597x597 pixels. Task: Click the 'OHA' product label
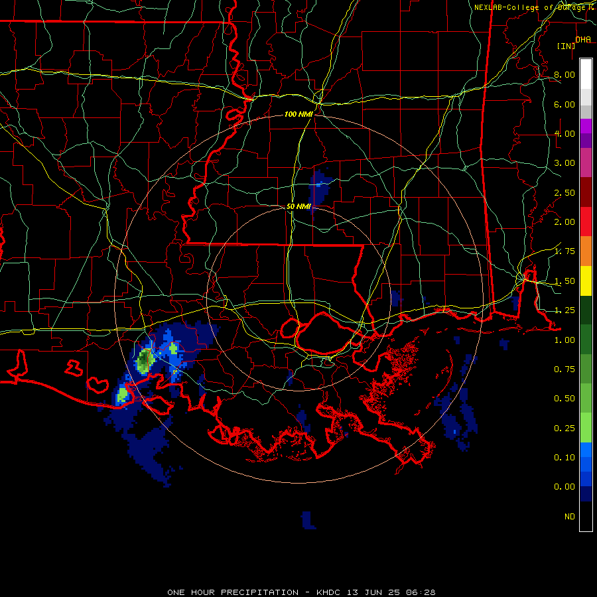coord(583,39)
